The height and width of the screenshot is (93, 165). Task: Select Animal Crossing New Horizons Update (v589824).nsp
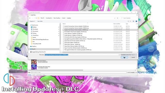tap(77, 28)
